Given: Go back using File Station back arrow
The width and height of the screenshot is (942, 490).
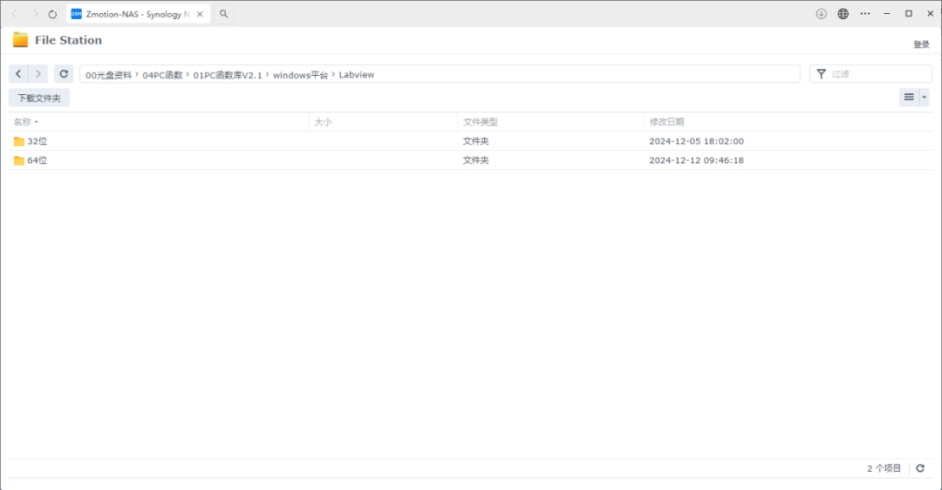Looking at the screenshot, I should pos(18,74).
